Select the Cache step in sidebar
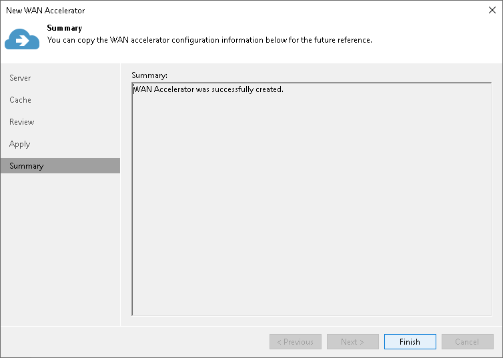Image resolution: width=503 pixels, height=358 pixels. [20, 100]
